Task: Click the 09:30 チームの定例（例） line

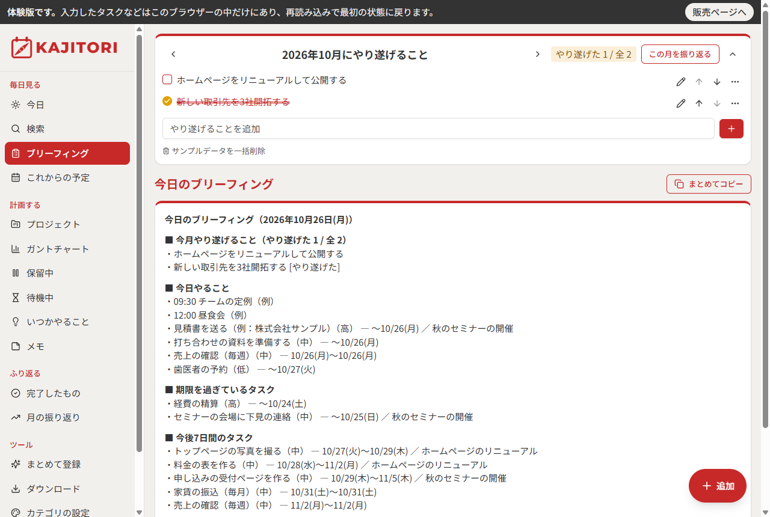Action: point(220,301)
